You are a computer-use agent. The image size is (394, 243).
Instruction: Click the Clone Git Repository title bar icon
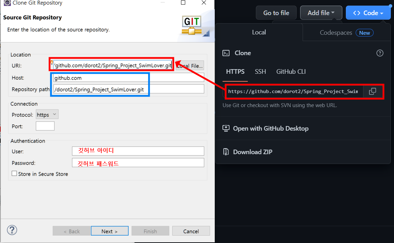pos(7,3)
